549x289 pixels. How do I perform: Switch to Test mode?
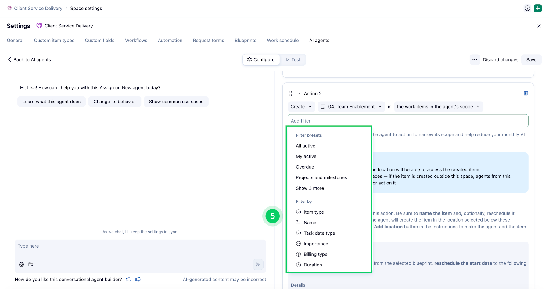293,60
